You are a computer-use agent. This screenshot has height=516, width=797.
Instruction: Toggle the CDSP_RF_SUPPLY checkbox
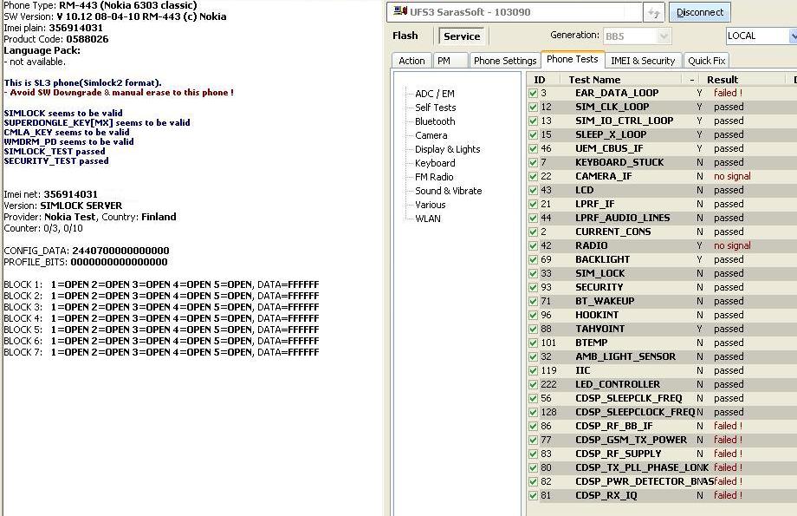[533, 454]
